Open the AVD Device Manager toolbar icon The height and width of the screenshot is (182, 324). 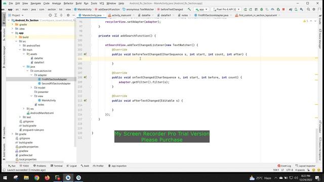coord(296,9)
